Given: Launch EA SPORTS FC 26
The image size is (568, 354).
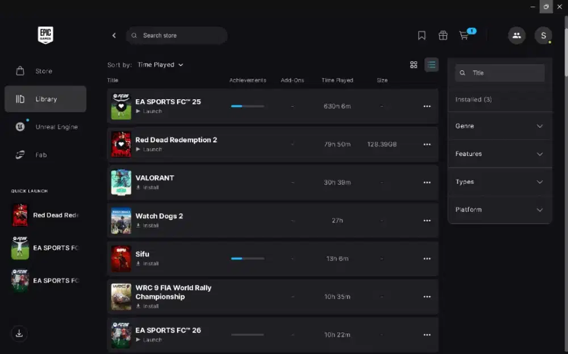Looking at the screenshot, I should (x=149, y=340).
